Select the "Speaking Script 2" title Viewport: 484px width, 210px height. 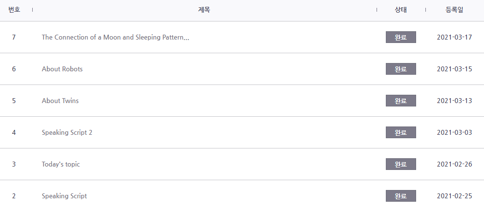click(67, 132)
